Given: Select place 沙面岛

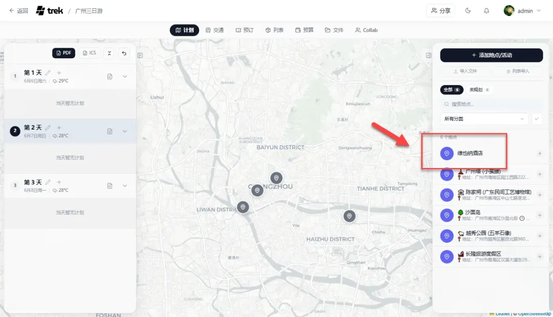Looking at the screenshot, I should click(x=491, y=215).
